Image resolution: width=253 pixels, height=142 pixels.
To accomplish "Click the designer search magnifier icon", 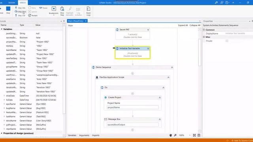I will (175, 135).
